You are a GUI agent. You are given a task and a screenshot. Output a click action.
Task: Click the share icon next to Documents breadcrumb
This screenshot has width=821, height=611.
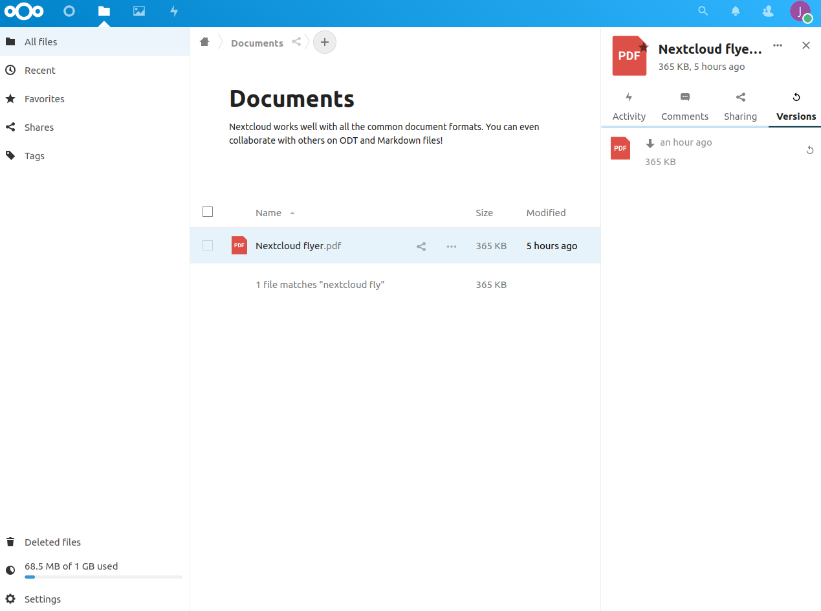tap(296, 42)
